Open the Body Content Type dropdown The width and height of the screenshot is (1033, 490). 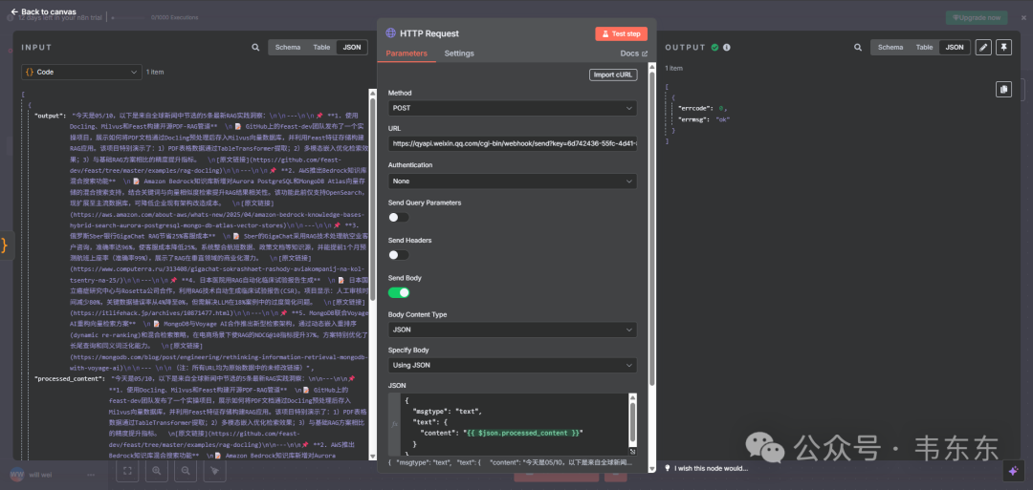[x=513, y=330]
